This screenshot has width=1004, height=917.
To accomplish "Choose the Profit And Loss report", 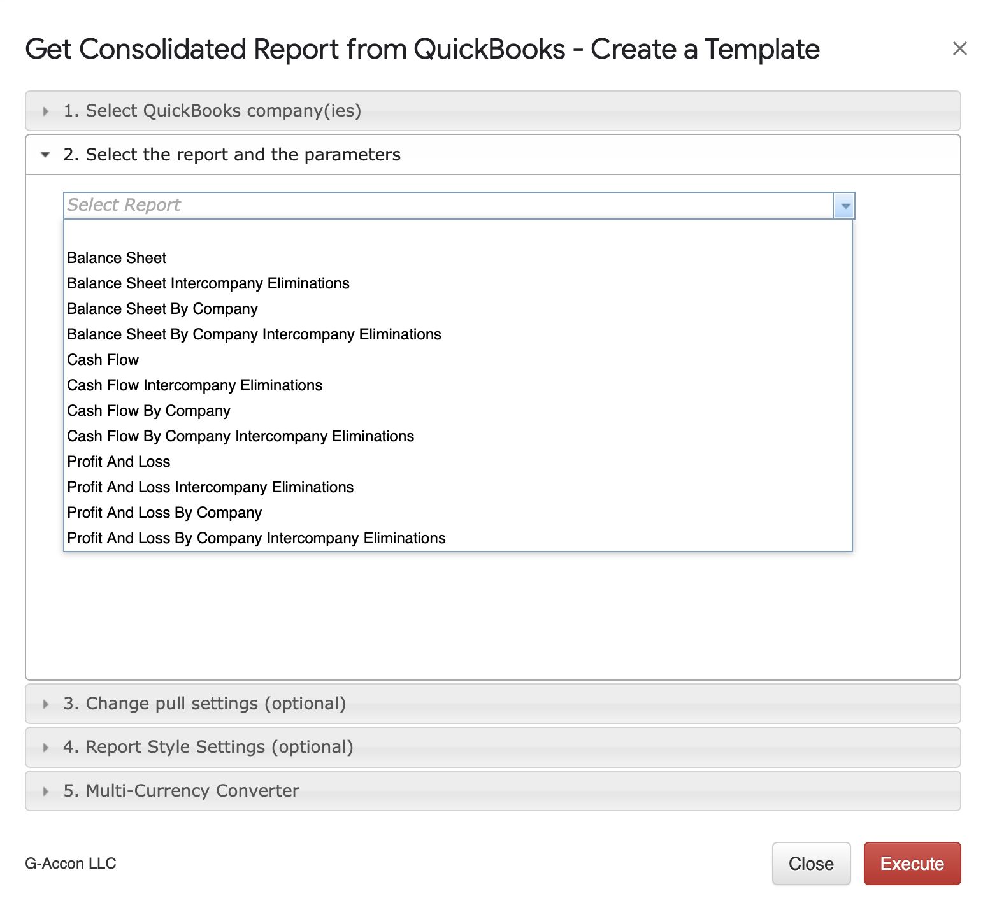I will point(457,462).
